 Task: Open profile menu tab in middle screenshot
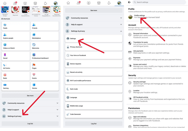click(119, 3)
